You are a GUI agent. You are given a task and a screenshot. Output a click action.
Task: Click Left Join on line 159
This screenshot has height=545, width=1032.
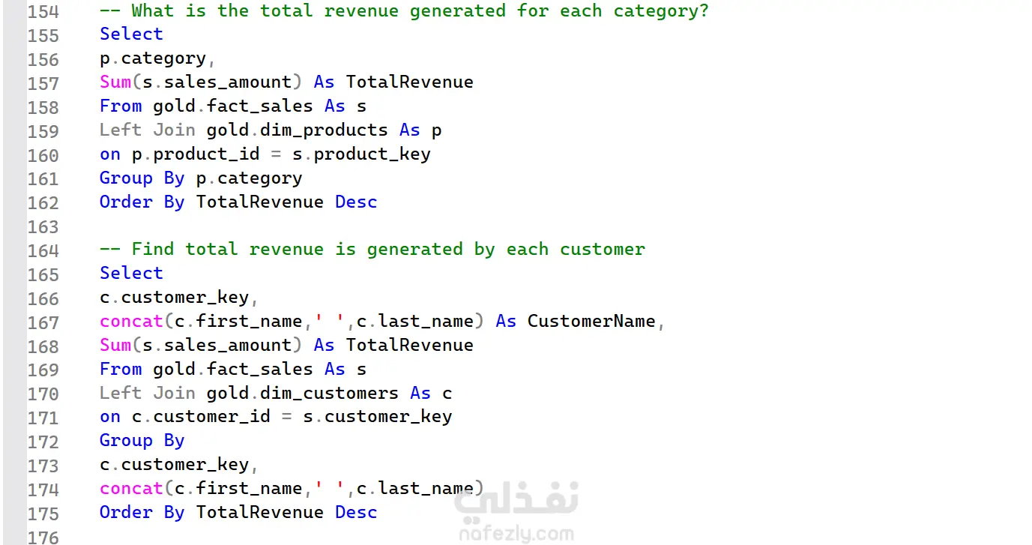click(148, 130)
